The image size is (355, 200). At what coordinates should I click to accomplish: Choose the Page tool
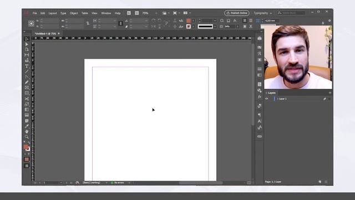click(27, 49)
